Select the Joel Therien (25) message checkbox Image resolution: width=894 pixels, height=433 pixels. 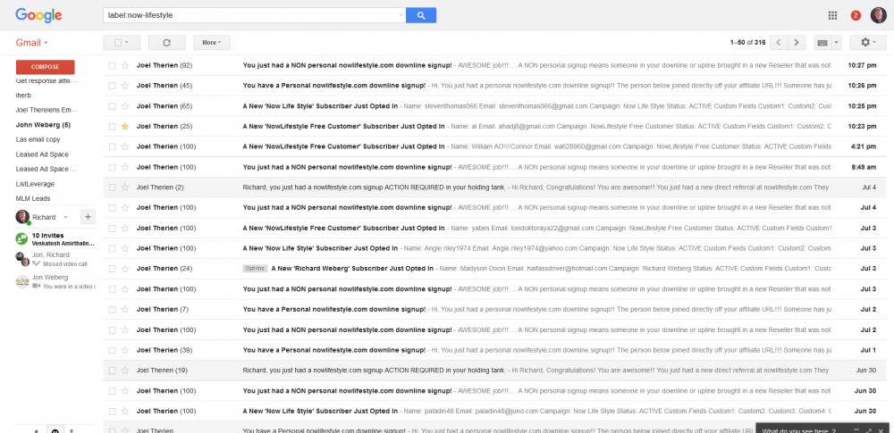113,127
